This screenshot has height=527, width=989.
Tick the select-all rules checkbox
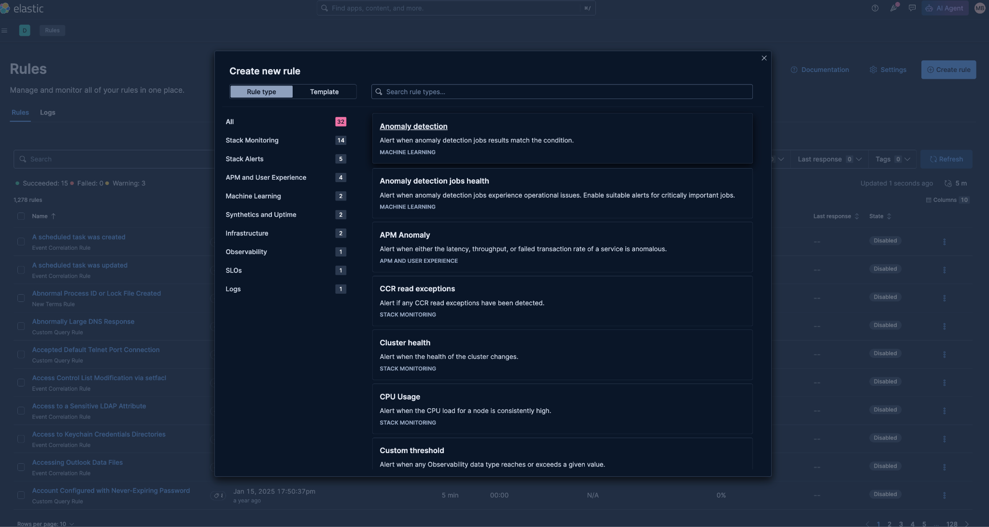pos(21,216)
